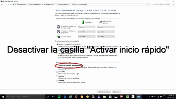Open power button dropdown under Con corriente alterna
176x99 pixels.
click(x=106, y=27)
